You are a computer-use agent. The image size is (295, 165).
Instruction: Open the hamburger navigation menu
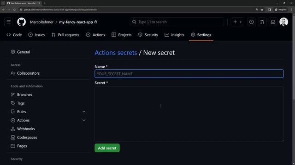click(8, 22)
